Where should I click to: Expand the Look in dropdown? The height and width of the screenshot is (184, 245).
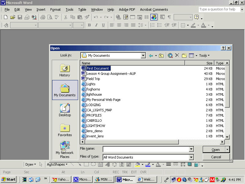tap(143, 56)
